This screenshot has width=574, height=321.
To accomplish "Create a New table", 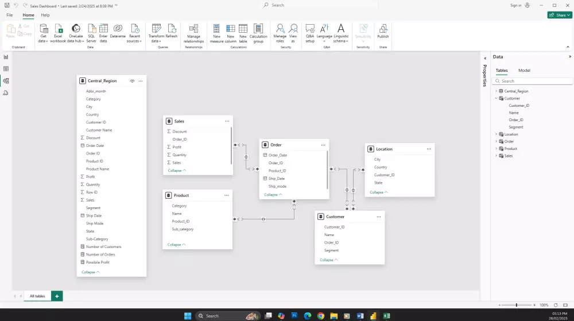I will pyautogui.click(x=243, y=33).
